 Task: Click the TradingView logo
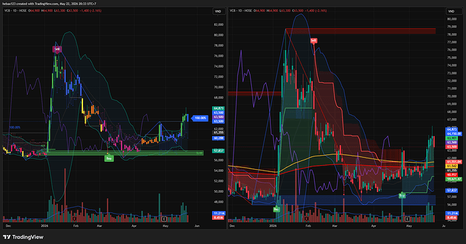click(x=23, y=237)
